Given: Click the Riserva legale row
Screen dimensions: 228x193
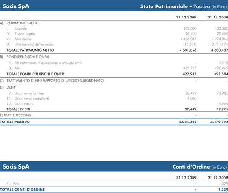Looking at the screenshot, I should (114, 34).
